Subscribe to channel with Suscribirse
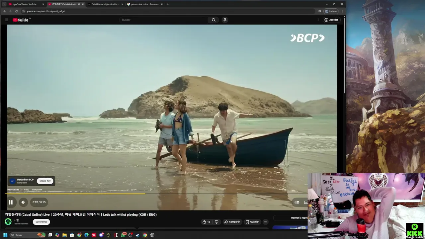 coord(42,222)
